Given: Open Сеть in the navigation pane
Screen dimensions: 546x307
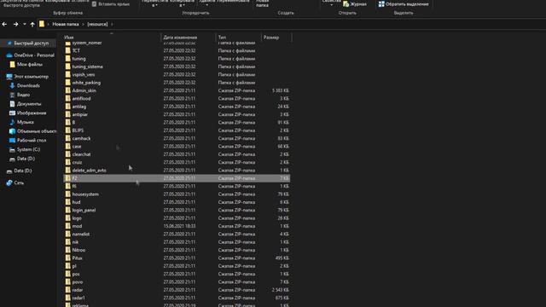Looking at the screenshot, I should (x=15, y=182).
